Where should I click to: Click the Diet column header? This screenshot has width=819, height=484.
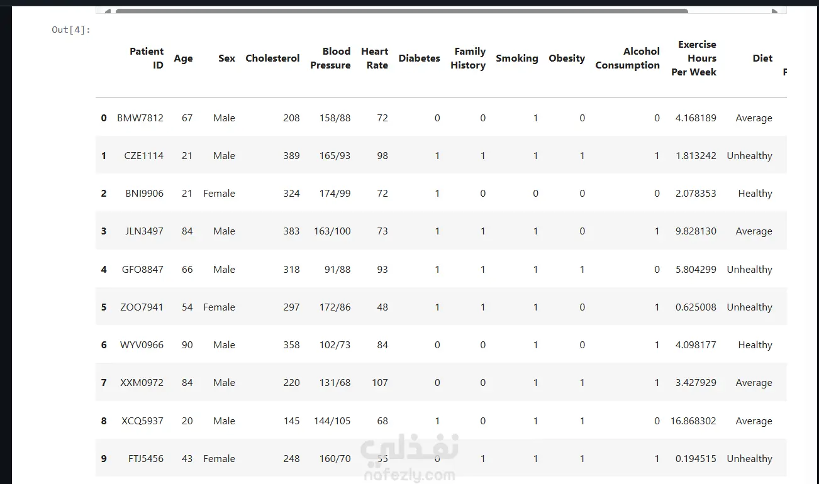[762, 58]
